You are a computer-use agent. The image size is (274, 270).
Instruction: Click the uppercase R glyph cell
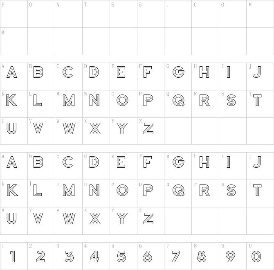click(205, 104)
